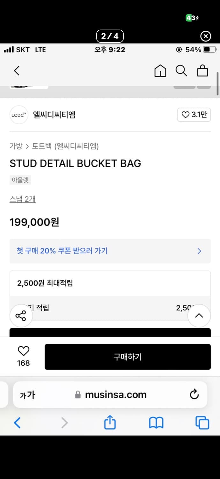The height and width of the screenshot is (479, 220).
Task: Open the 2,500원 최대적립 rewards details
Action: tap(110, 283)
